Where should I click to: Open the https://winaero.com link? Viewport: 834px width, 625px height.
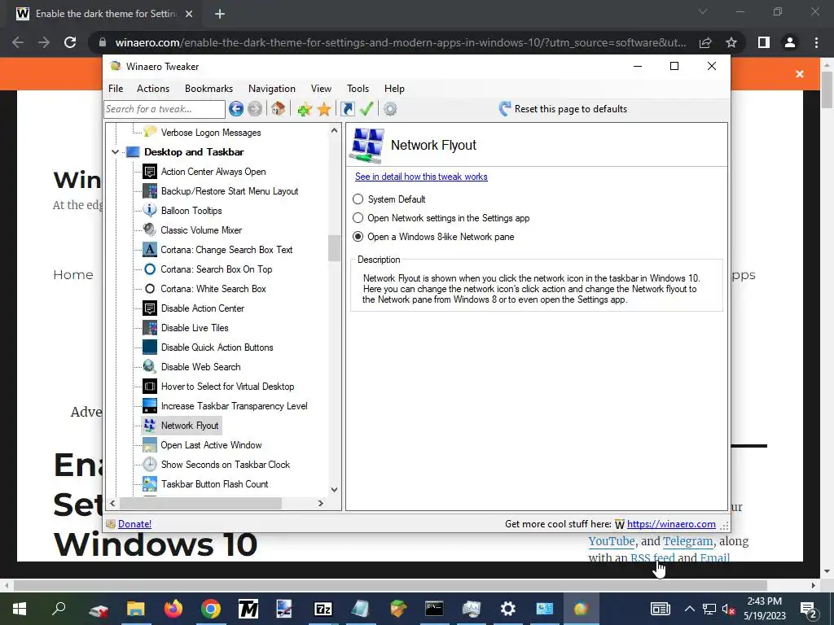pos(671,524)
